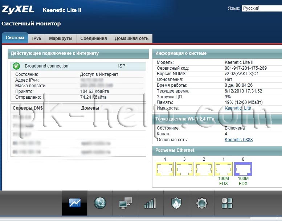Select the Broadband connection row
The width and height of the screenshot is (282, 221).
(78, 66)
